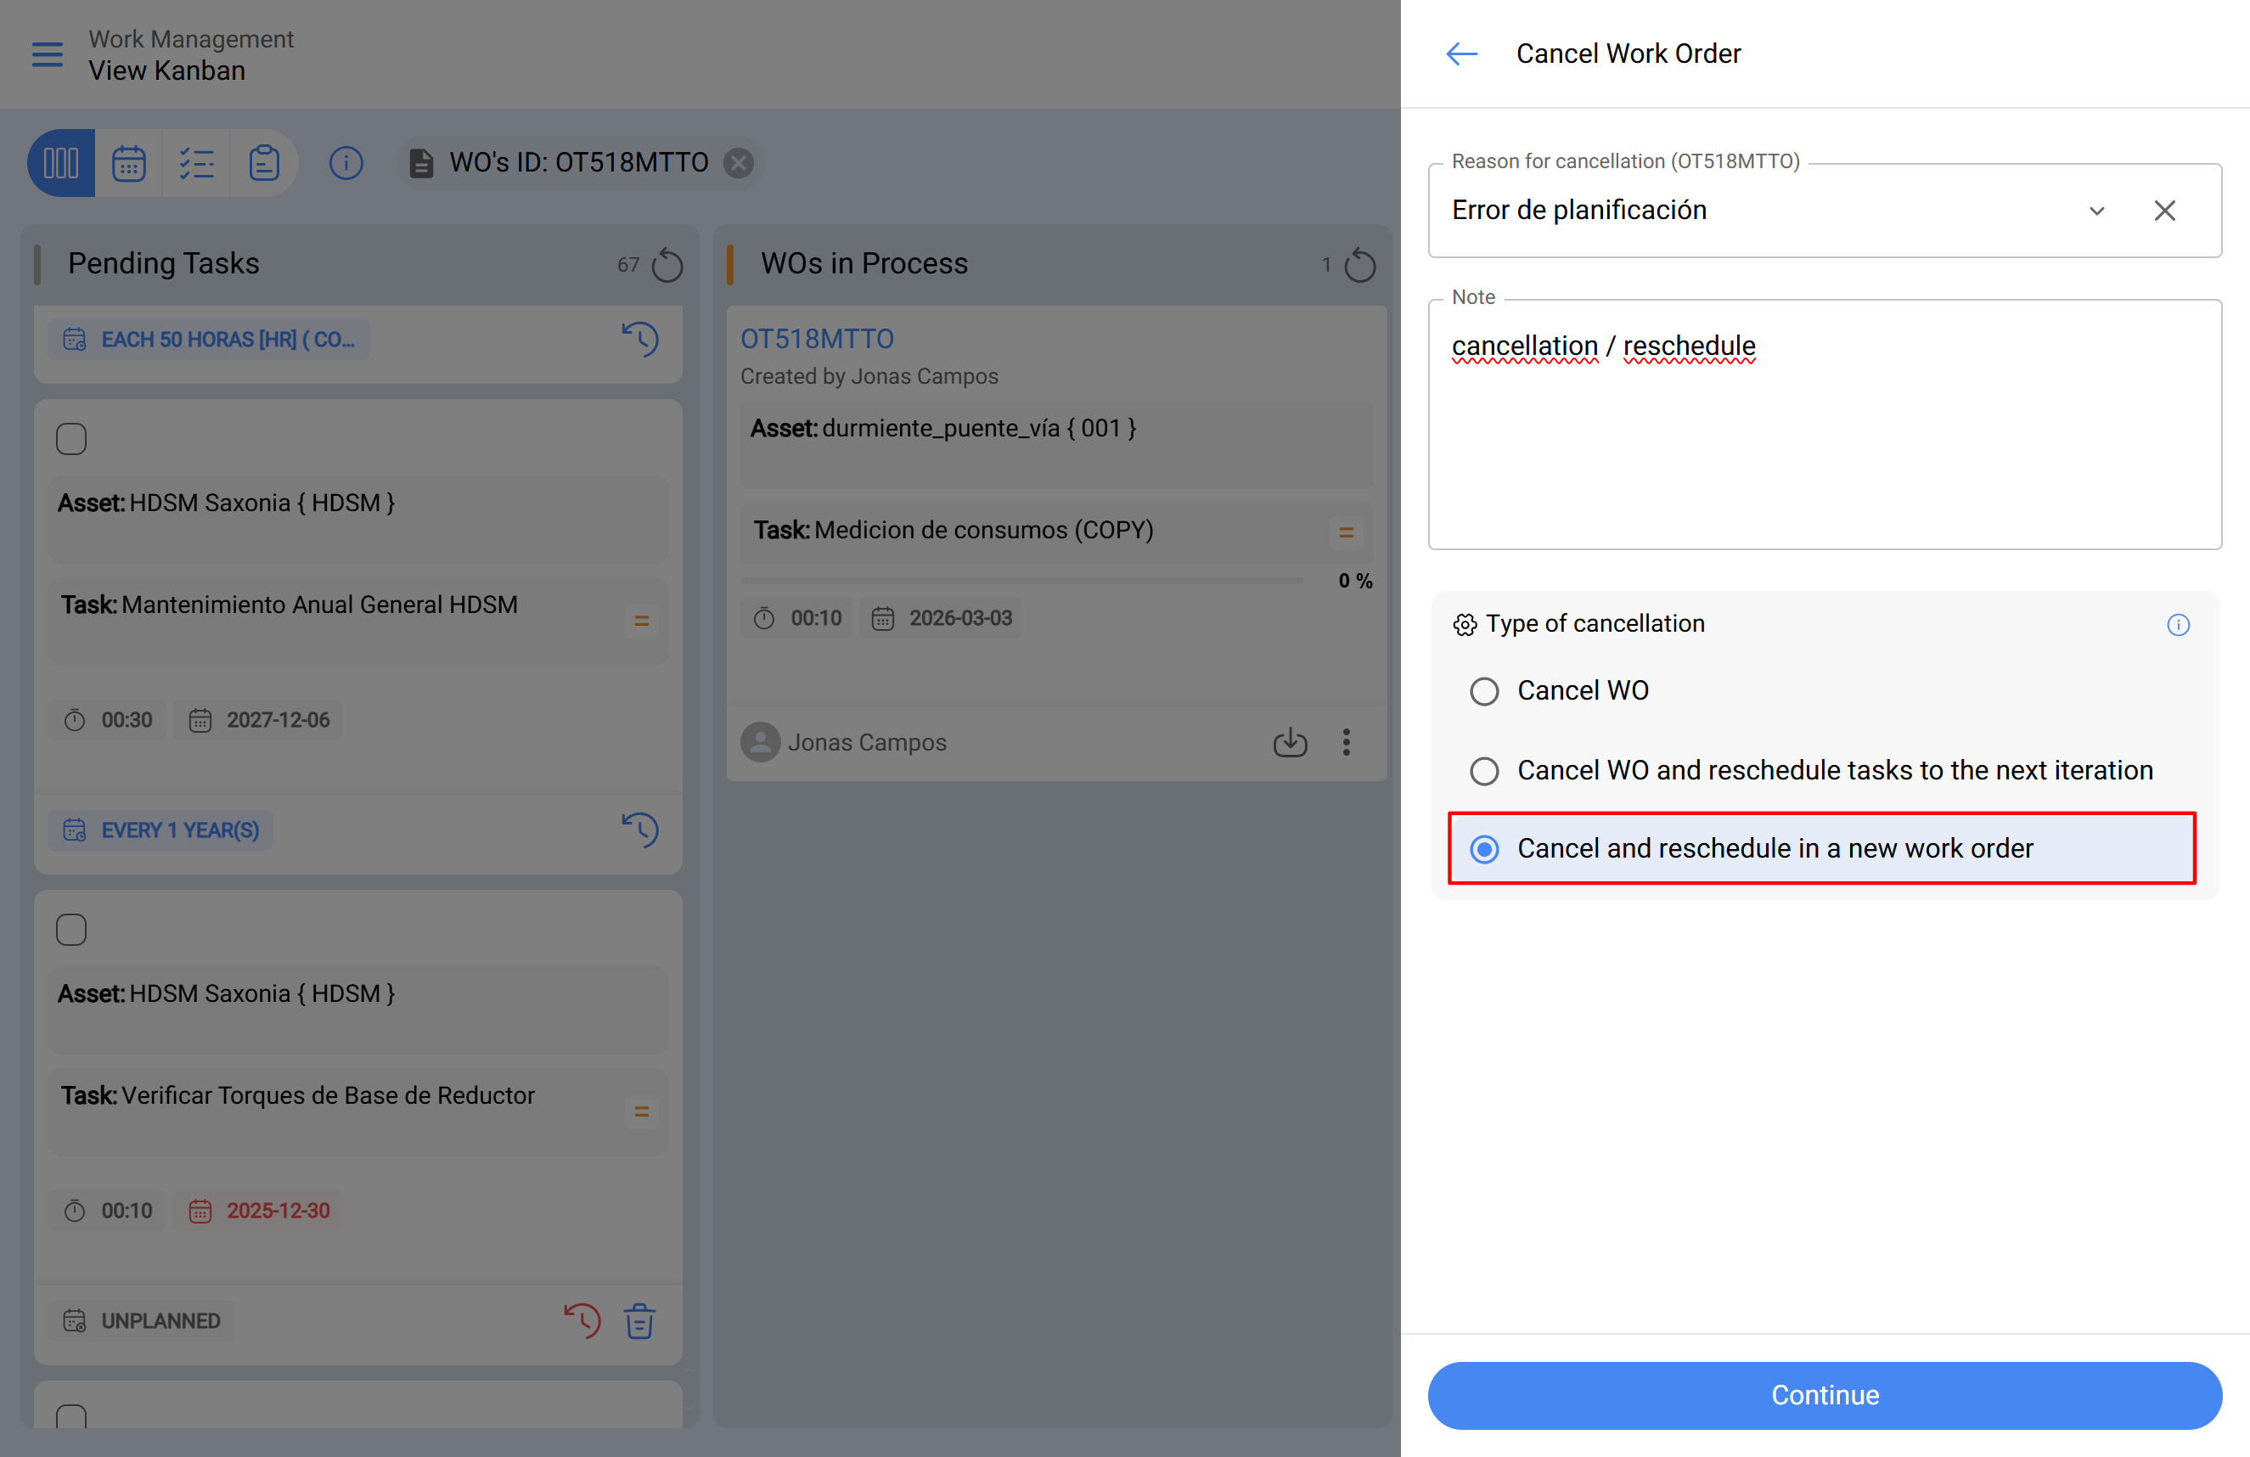Expand the reason for cancellation dropdown
2250x1457 pixels.
2096,210
